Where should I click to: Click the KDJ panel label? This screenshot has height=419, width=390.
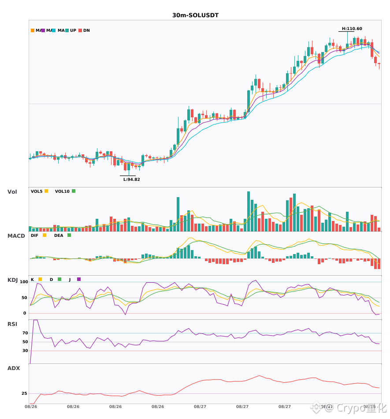click(12, 280)
